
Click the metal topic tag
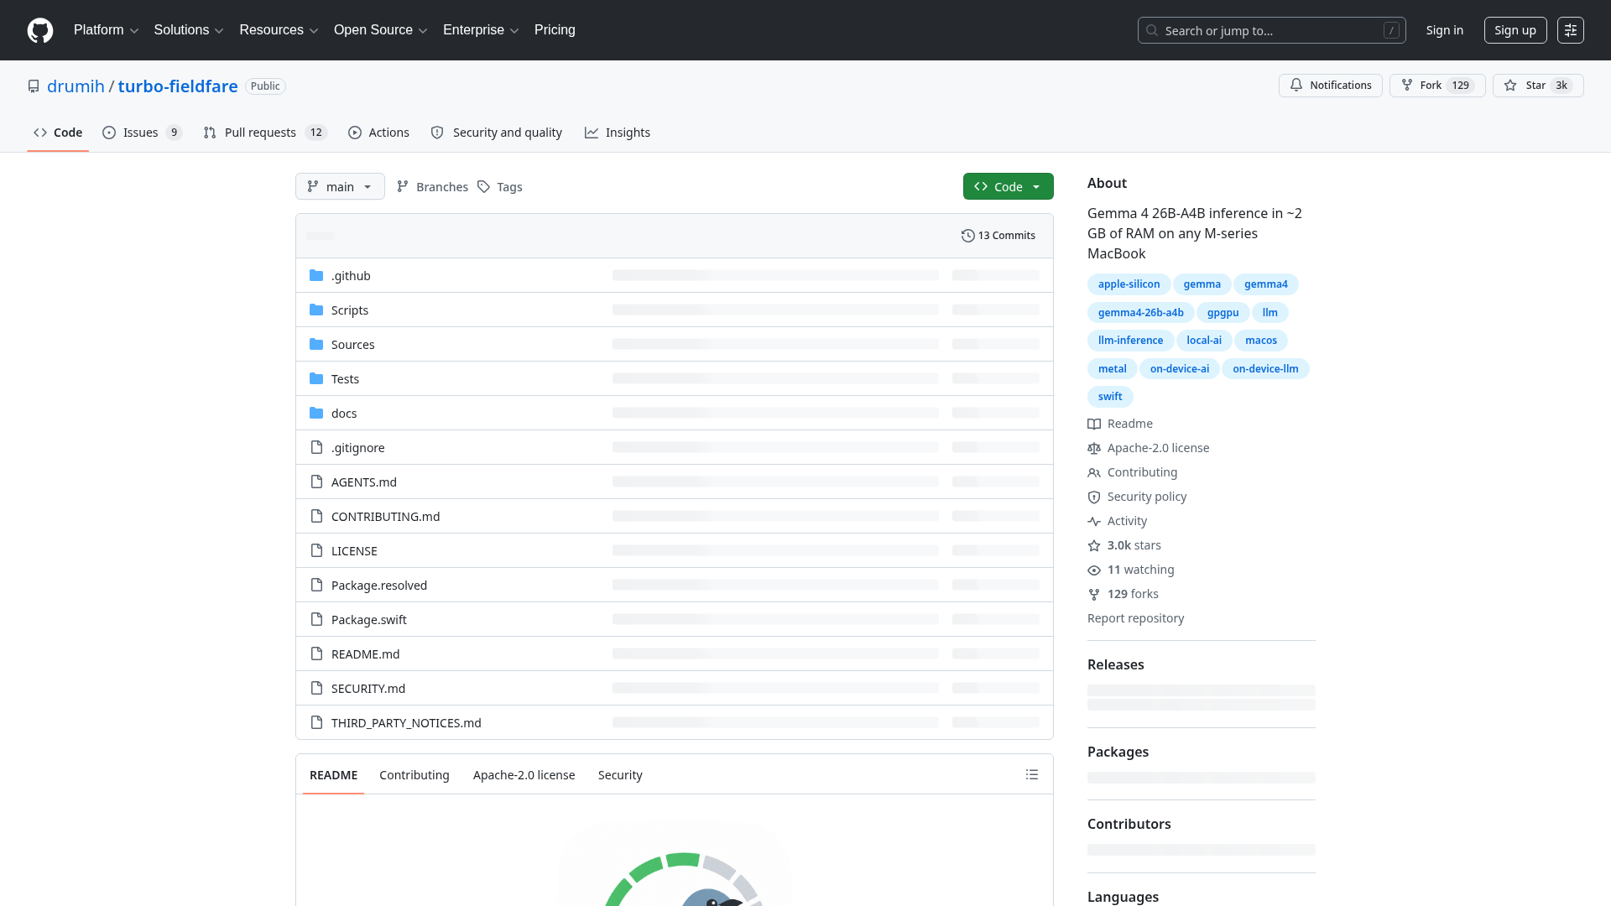[1112, 369]
